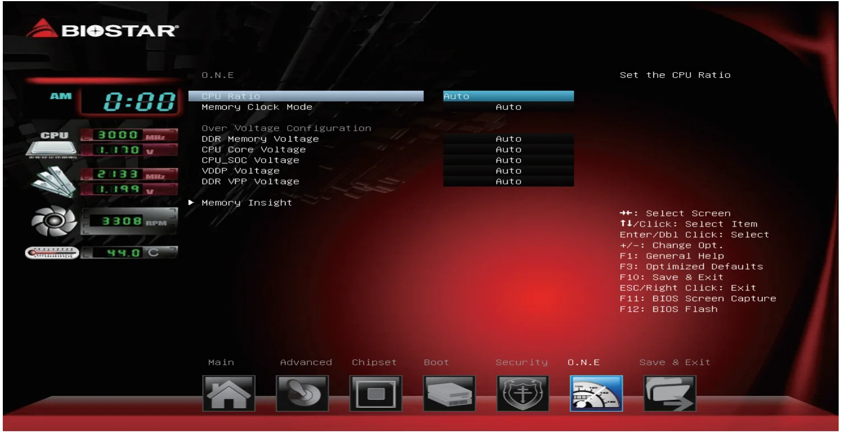Change CPU Core Voltage Auto value

(x=508, y=149)
